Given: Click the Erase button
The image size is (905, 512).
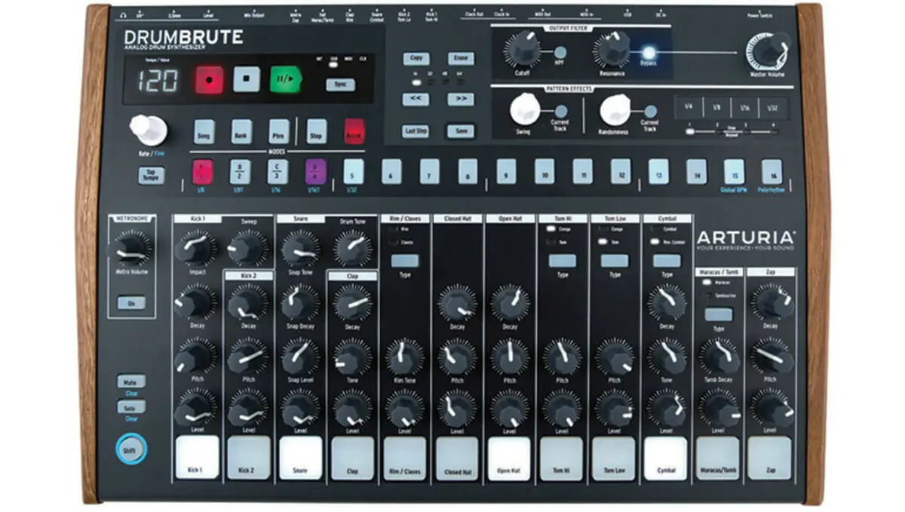Looking at the screenshot, I should point(461,59).
